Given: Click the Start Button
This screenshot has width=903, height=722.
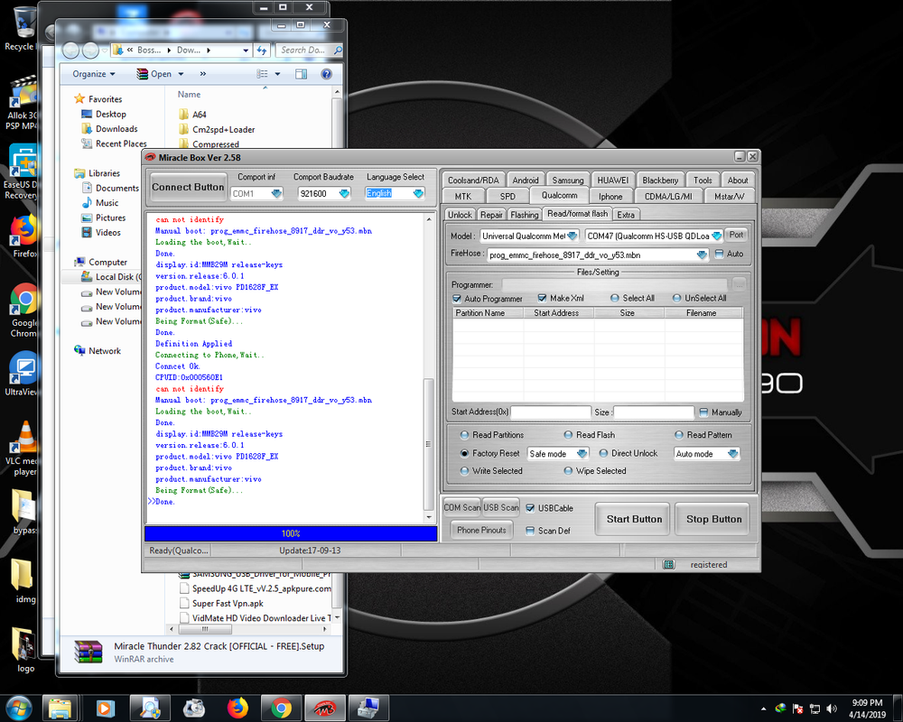Looking at the screenshot, I should [x=634, y=519].
